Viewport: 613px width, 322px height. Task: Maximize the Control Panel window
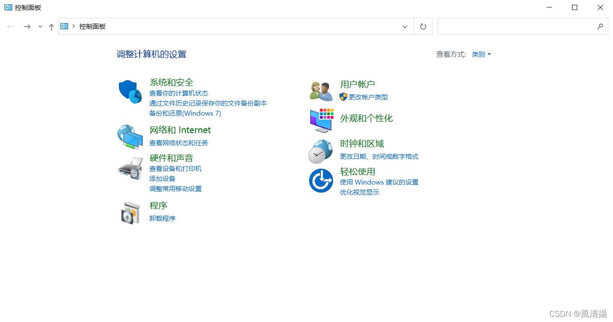tap(575, 7)
